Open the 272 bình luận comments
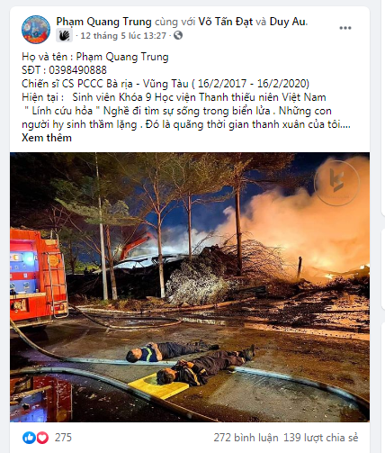Screen dimensions: 385x453 (246, 438)
